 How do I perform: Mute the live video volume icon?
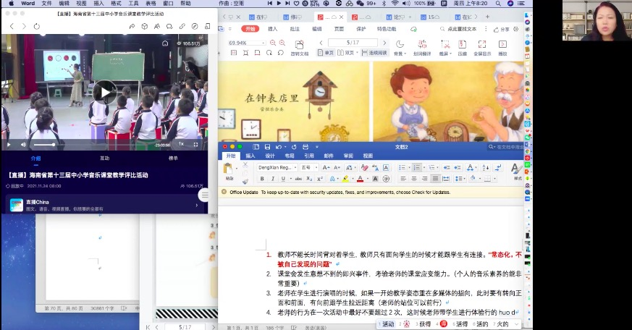tap(23, 144)
